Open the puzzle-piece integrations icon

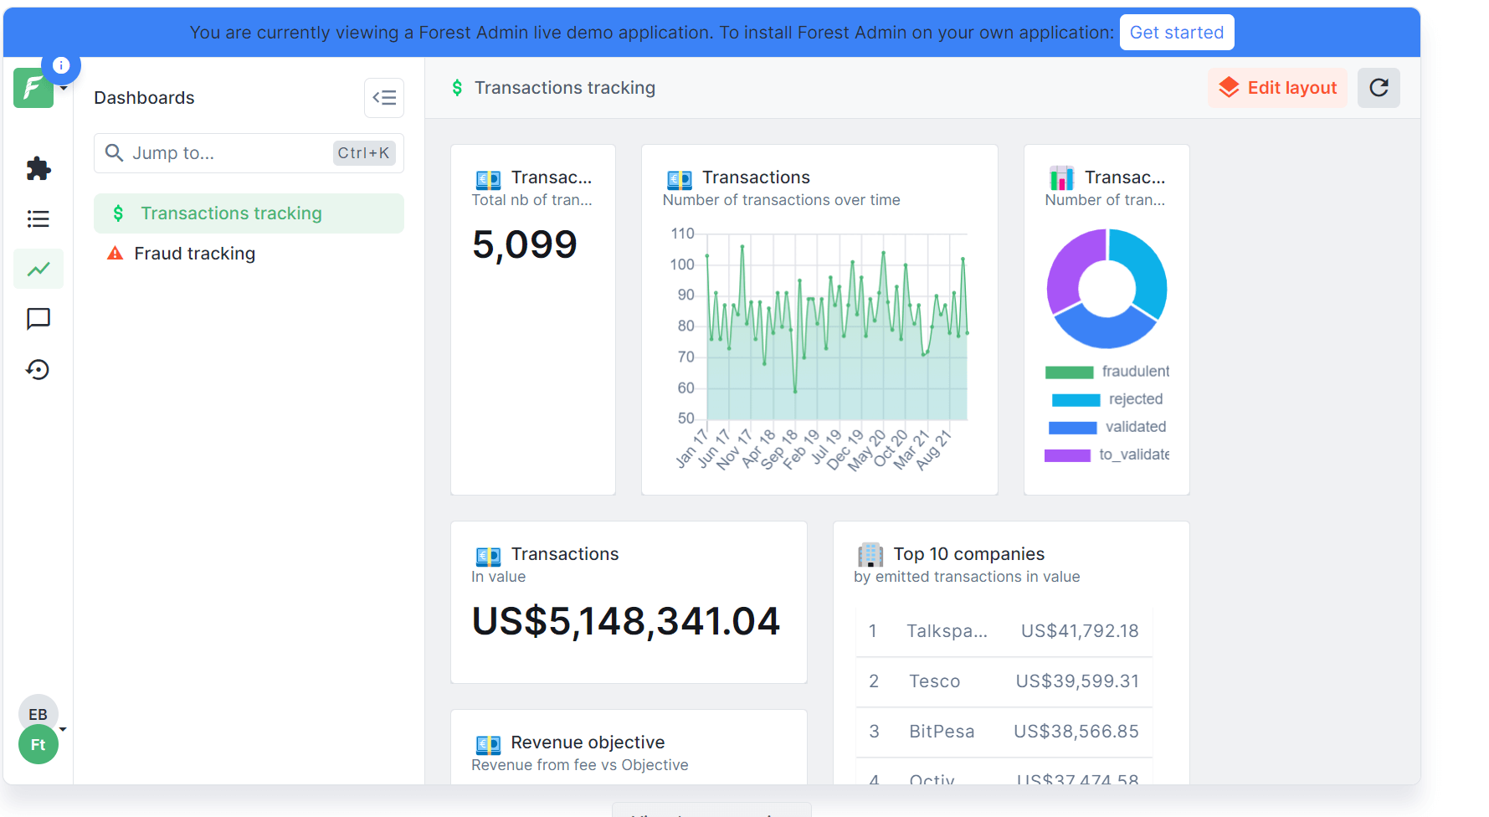tap(39, 168)
